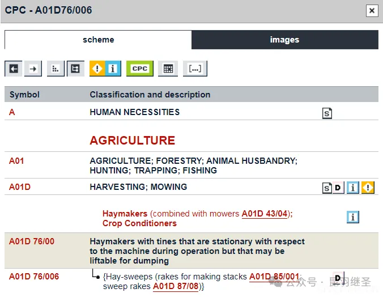Click the bracketed ellipsis [...] icon
The image size is (383, 297).
pos(194,69)
